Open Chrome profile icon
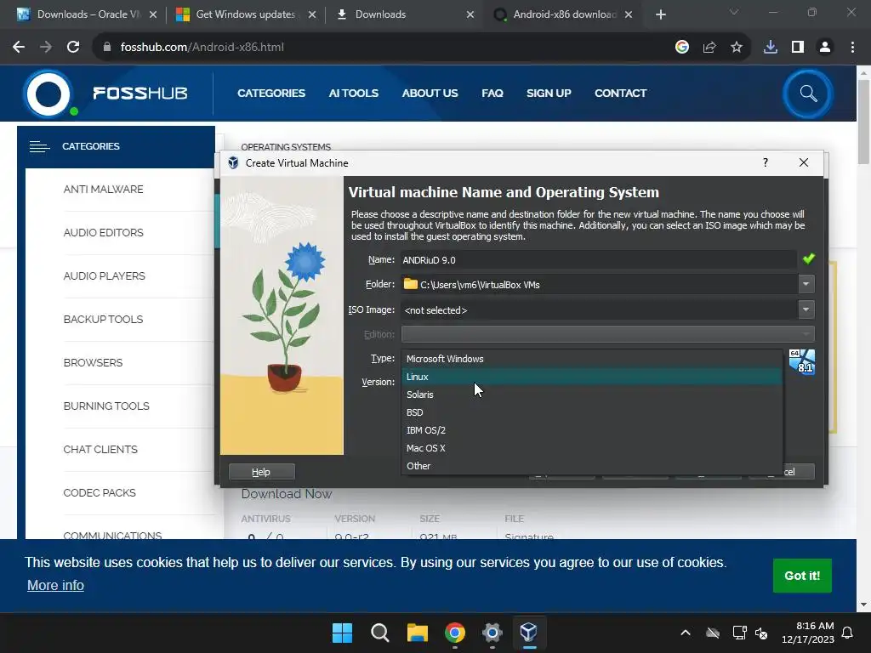Screen dimensions: 871x653 pyautogui.click(x=825, y=48)
